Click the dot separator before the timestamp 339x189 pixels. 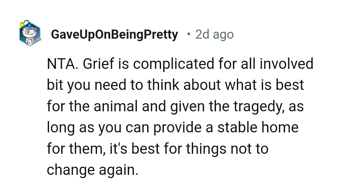(x=188, y=33)
